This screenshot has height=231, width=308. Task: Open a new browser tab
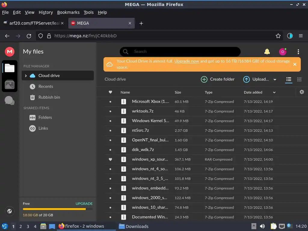click(141, 23)
